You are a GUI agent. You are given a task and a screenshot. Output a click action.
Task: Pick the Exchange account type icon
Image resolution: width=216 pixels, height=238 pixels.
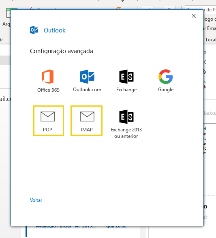pyautogui.click(x=126, y=77)
